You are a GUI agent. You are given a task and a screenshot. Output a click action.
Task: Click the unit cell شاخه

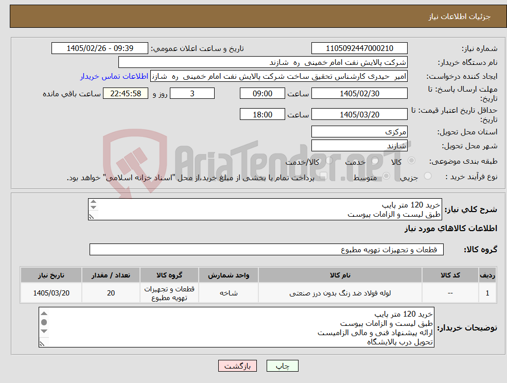[x=229, y=293]
